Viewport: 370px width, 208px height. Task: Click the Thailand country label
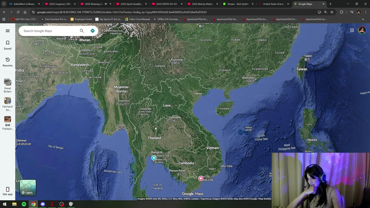(x=154, y=138)
